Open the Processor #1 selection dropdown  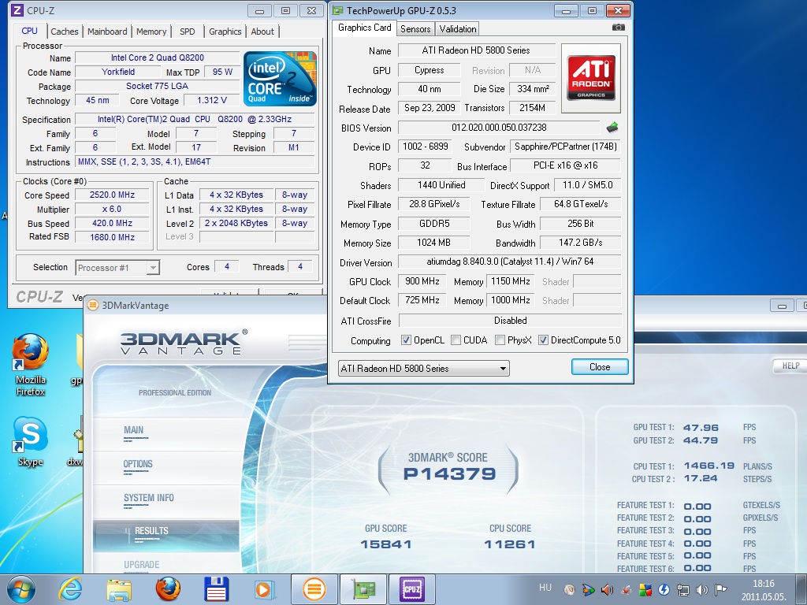(x=118, y=268)
